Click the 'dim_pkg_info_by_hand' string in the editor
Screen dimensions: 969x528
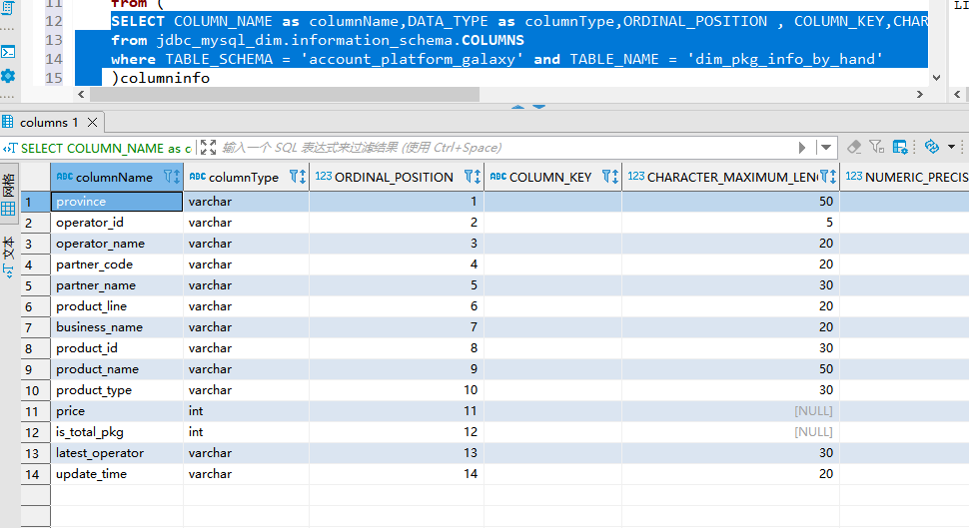pos(785,59)
